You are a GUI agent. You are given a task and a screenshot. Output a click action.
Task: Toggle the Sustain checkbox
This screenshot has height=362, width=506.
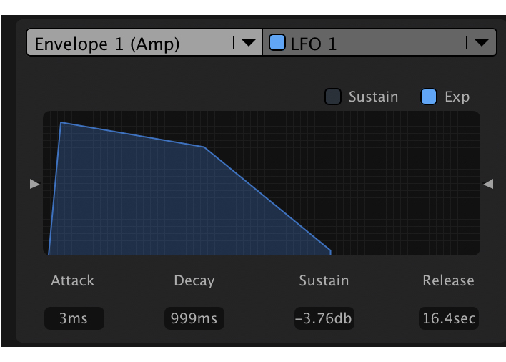tap(334, 97)
